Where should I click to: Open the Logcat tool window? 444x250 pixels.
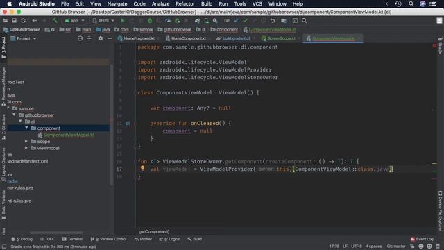[169, 239]
